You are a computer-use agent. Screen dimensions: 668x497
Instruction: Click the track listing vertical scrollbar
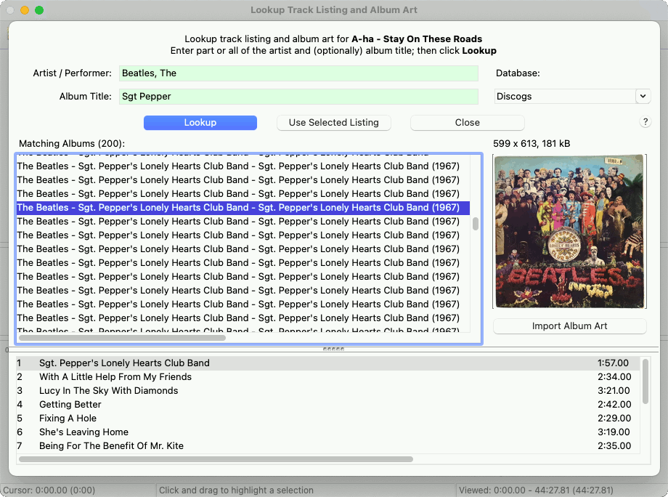coord(645,381)
